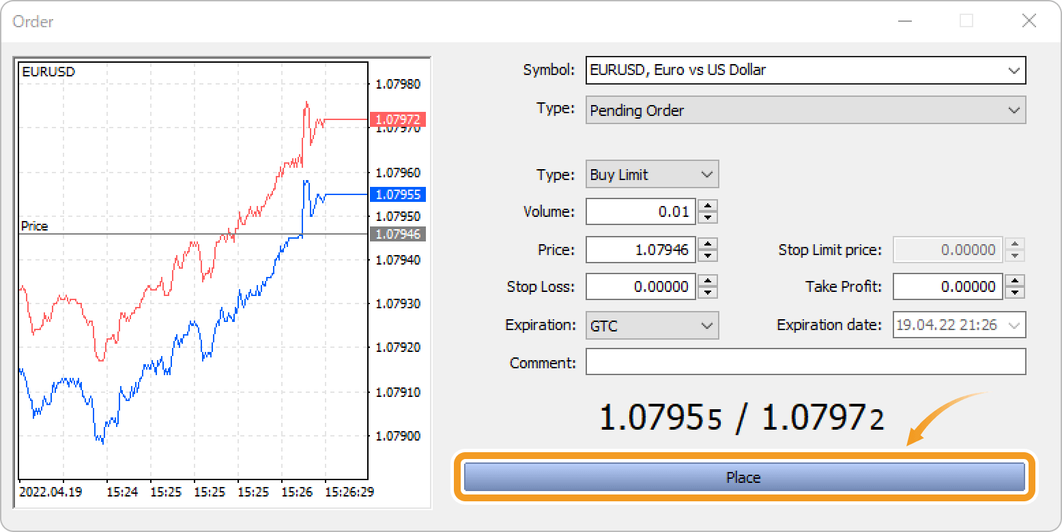Click the Comment text field
Screen dimensions: 1062x532
click(x=805, y=362)
